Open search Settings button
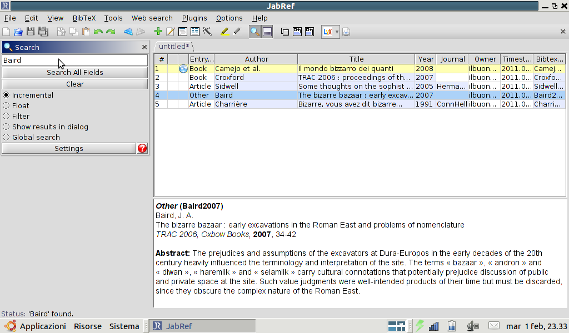Viewport: 569px width, 333px height. point(69,149)
